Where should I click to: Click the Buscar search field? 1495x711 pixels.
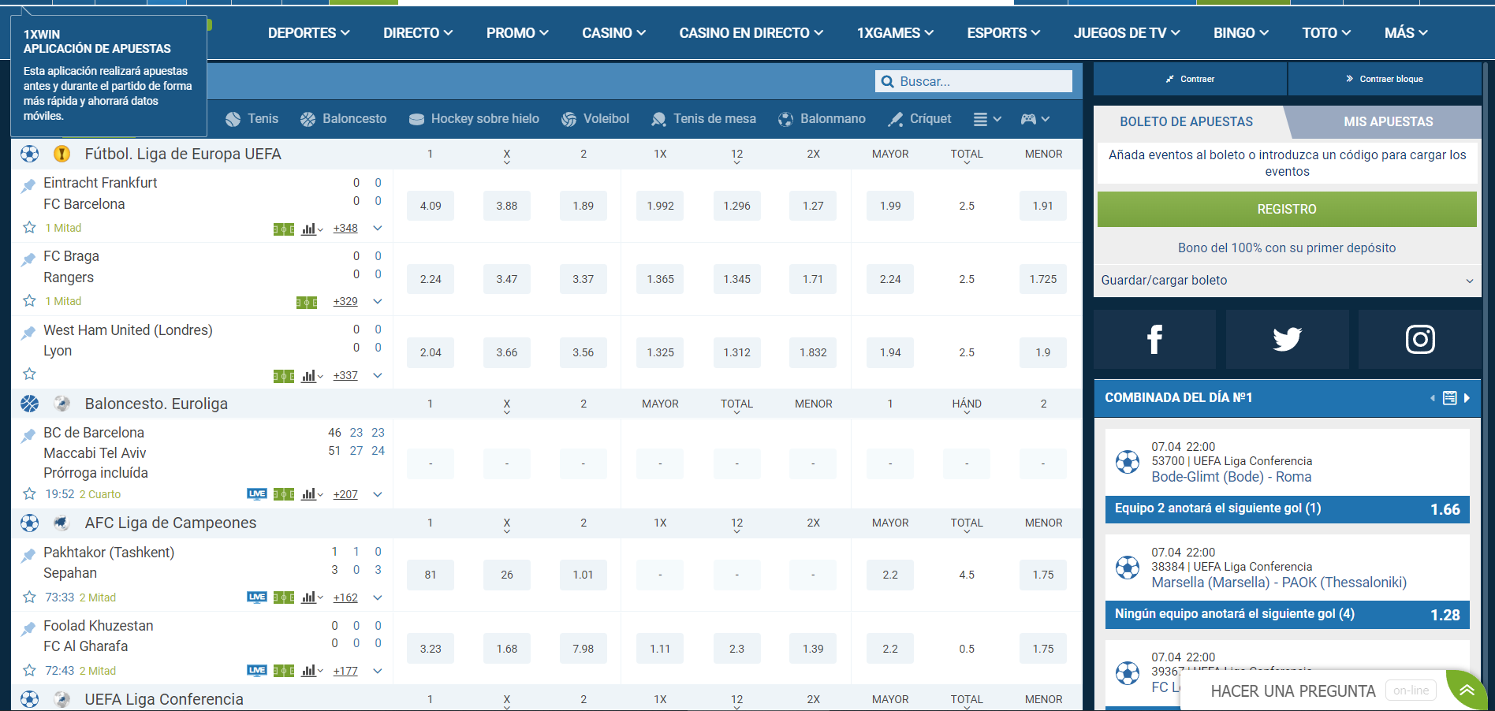pyautogui.click(x=974, y=81)
